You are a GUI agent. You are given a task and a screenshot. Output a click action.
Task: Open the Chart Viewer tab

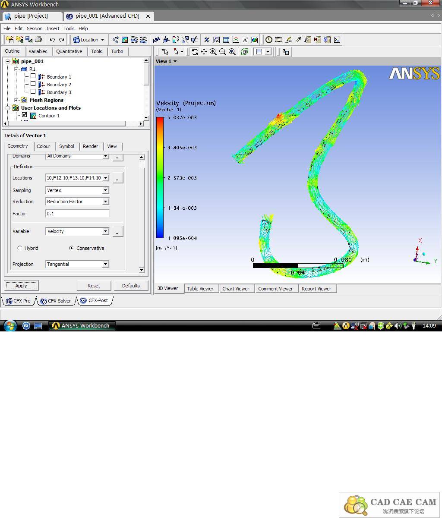236,289
